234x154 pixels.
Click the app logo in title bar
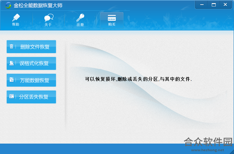click(x=8, y=5)
